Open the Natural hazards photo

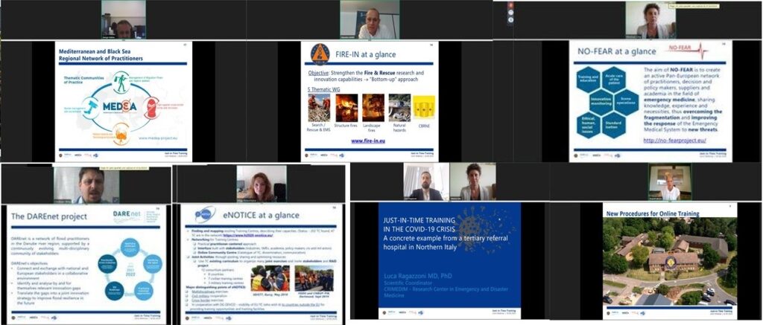click(x=399, y=108)
